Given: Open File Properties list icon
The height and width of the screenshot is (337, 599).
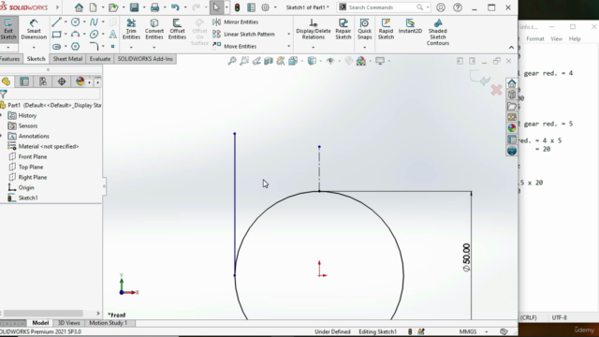Looking at the screenshot, I should (x=251, y=7).
